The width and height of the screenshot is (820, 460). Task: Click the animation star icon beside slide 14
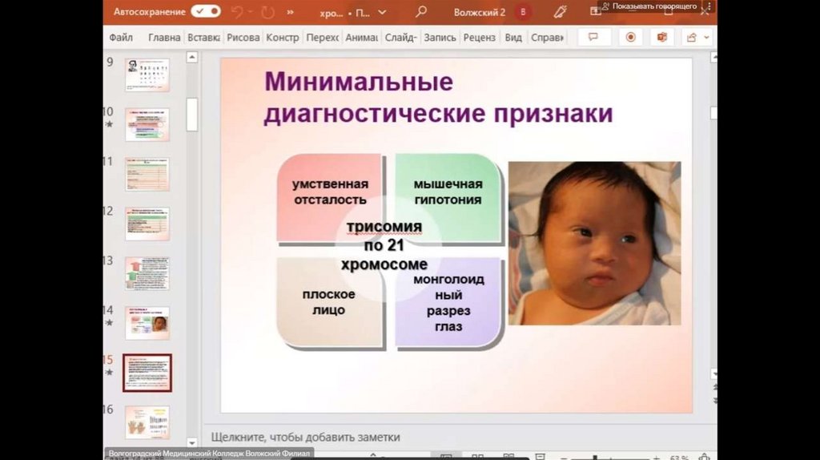point(109,322)
